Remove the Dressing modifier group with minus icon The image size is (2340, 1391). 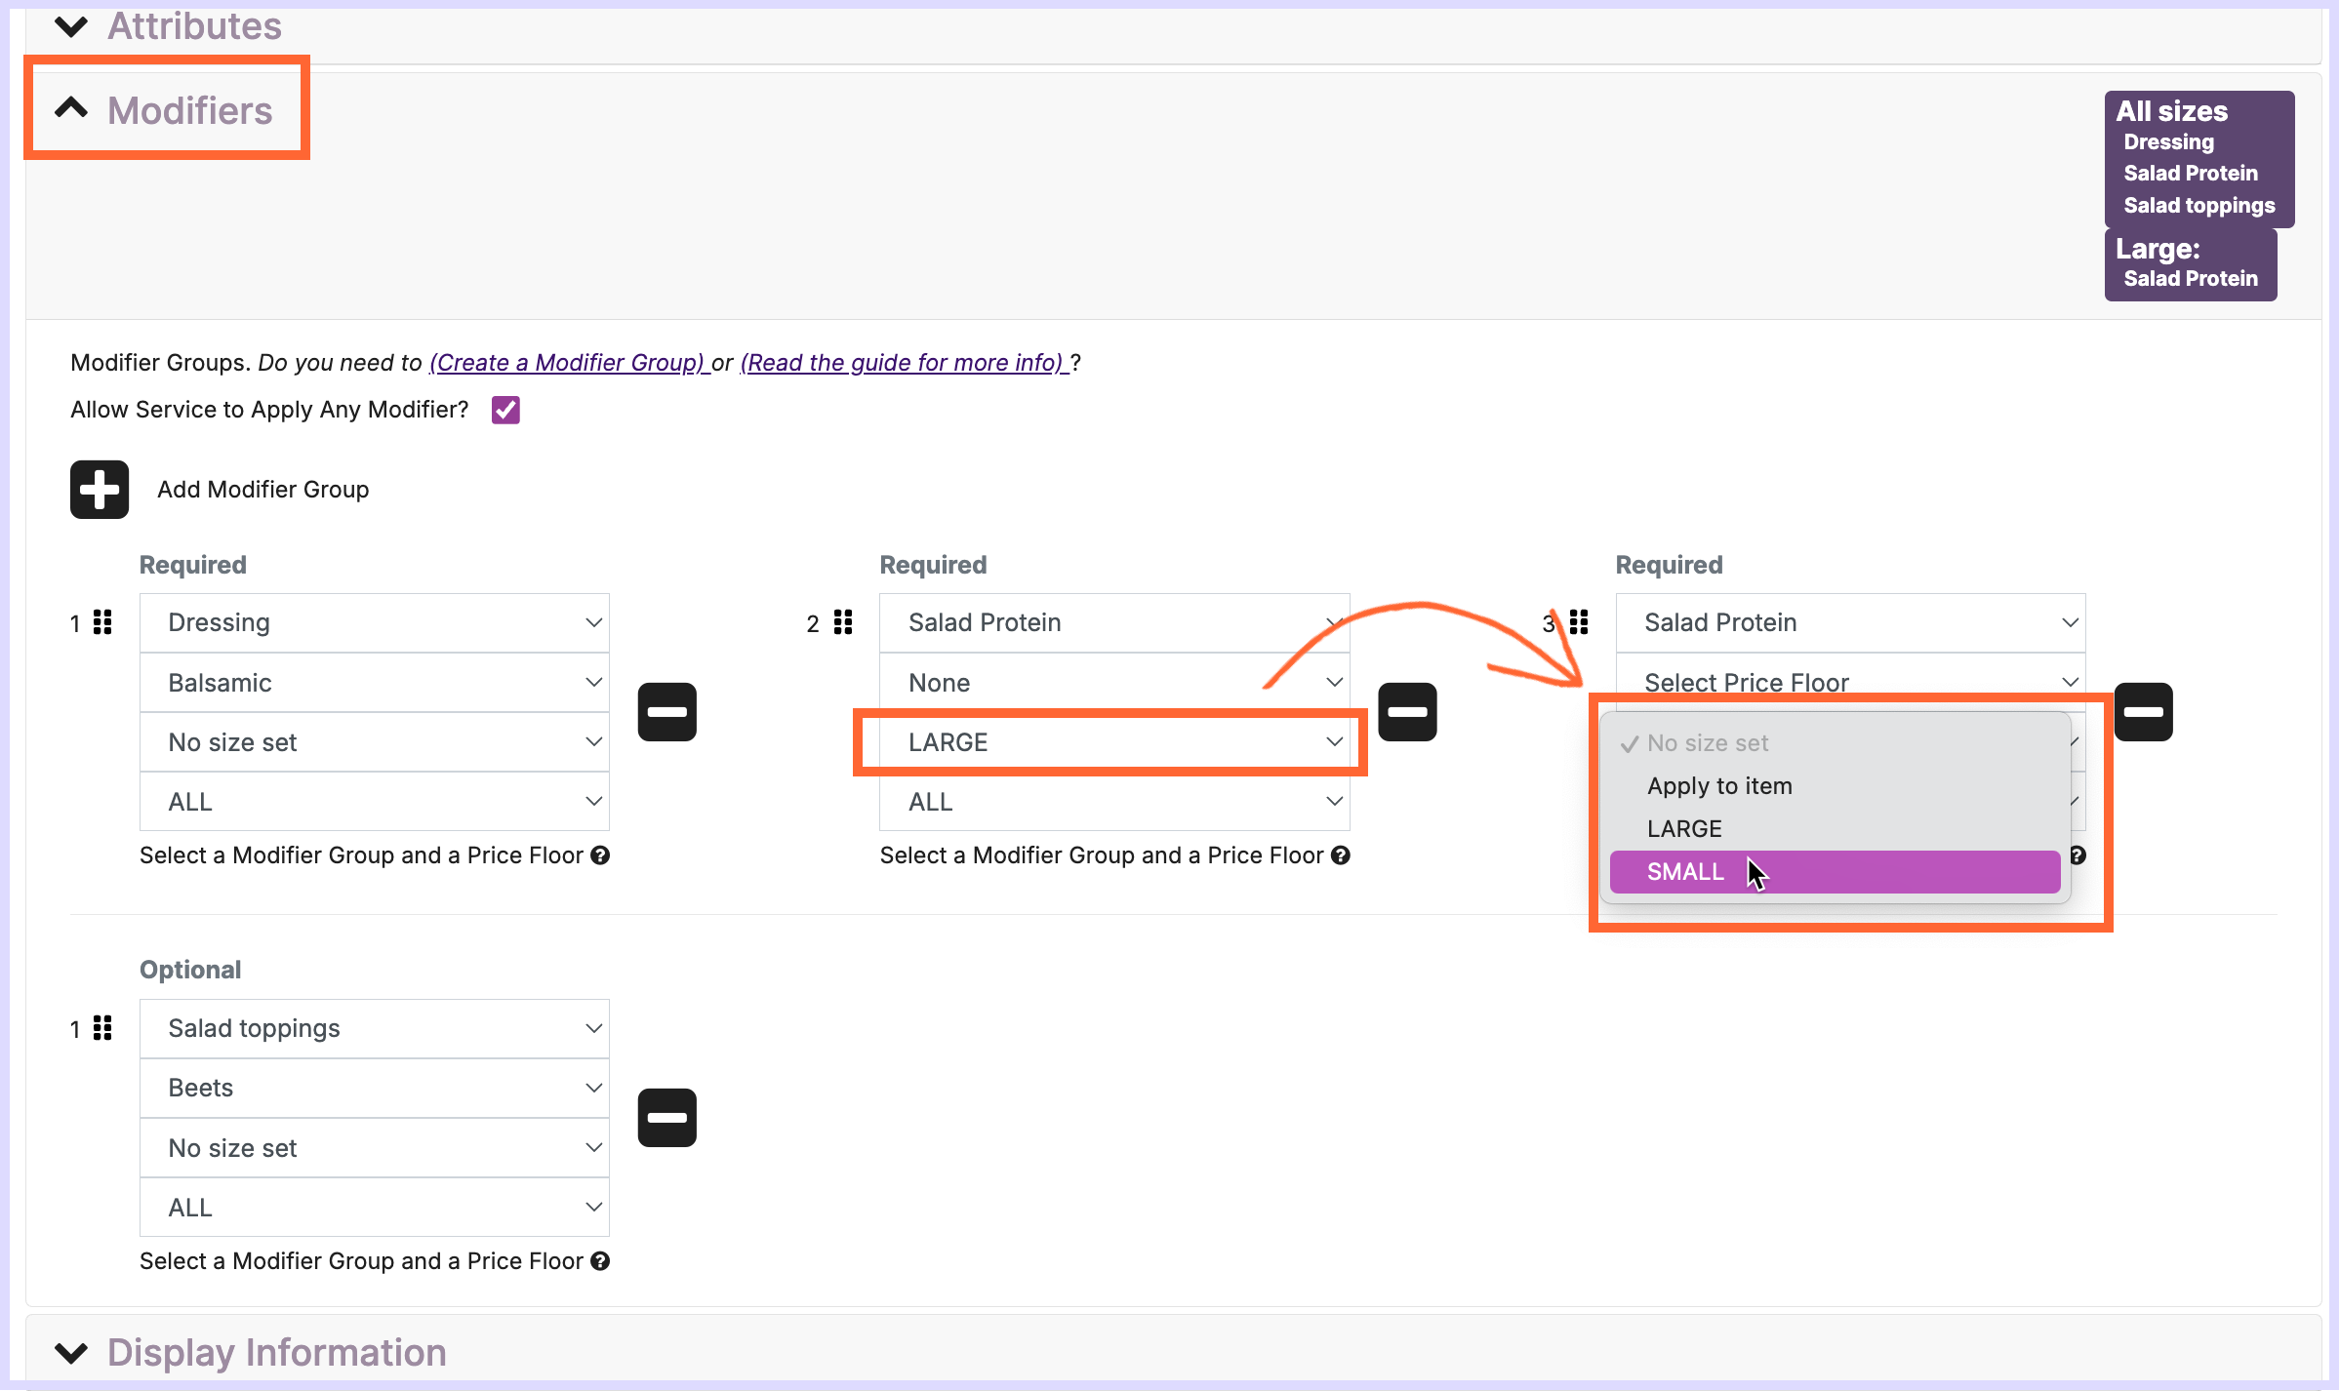coord(666,712)
